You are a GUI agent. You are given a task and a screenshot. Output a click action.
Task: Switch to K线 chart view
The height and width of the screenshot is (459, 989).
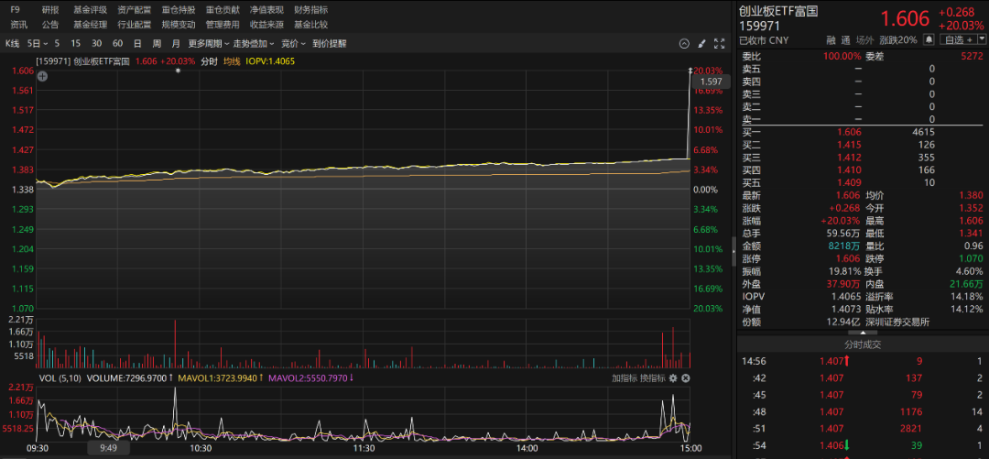(13, 44)
